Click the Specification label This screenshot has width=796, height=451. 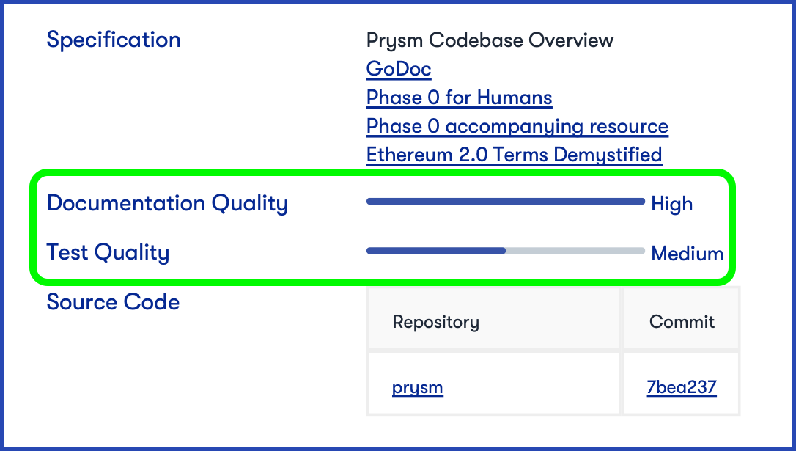click(113, 40)
